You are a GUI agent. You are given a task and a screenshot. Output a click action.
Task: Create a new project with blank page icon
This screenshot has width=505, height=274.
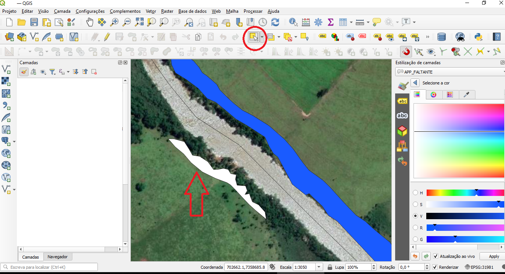point(9,22)
